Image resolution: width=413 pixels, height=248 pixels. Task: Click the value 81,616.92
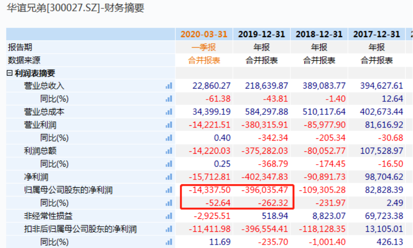point(384,125)
